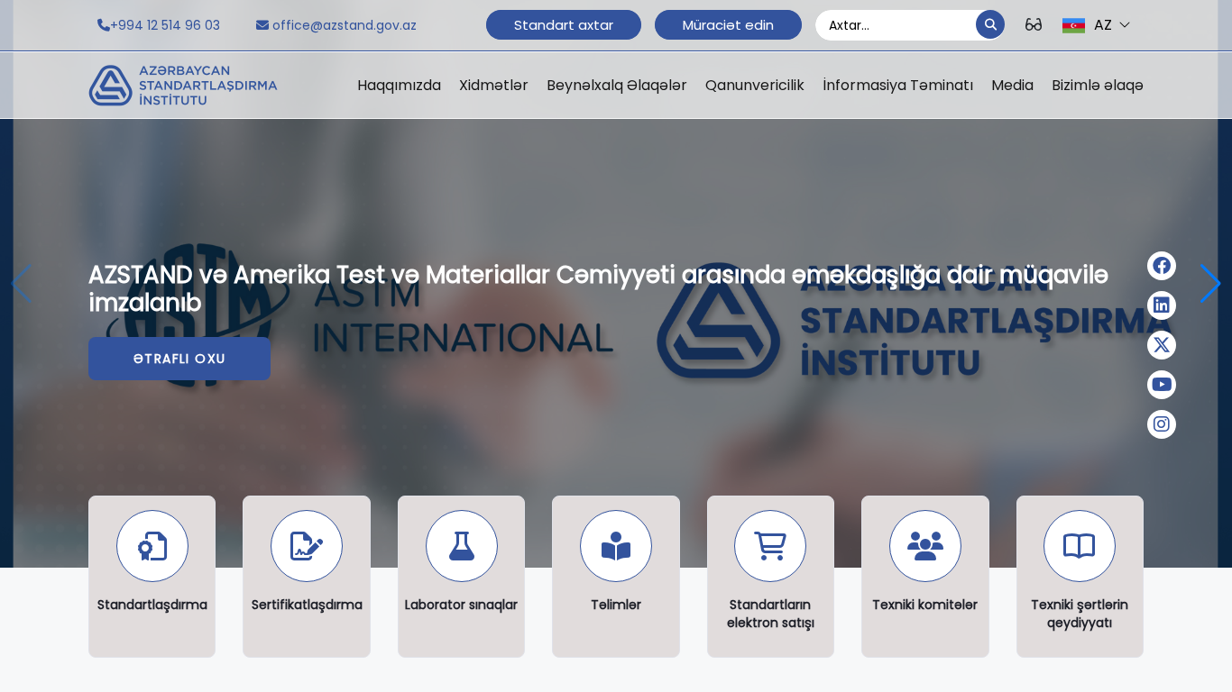Open the İnformasiya Təminatı menu
The width and height of the screenshot is (1232, 692).
click(x=897, y=86)
